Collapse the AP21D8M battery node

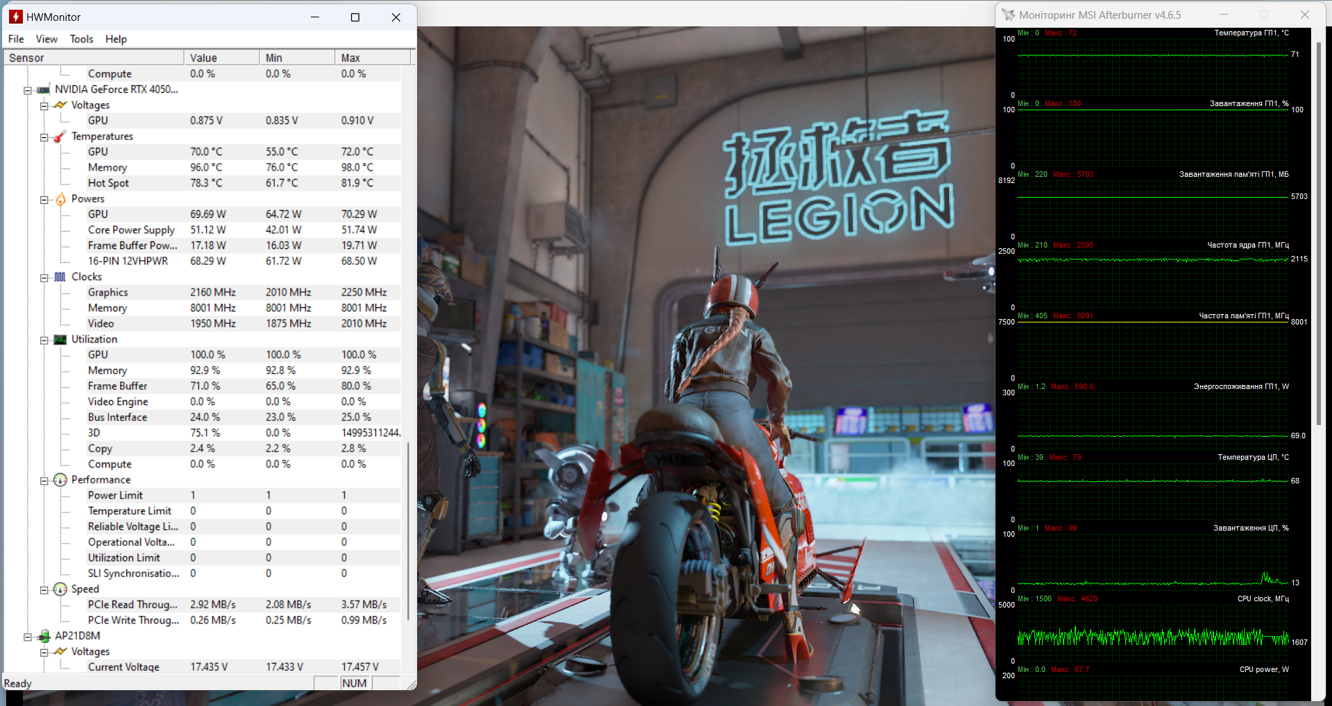(x=28, y=637)
